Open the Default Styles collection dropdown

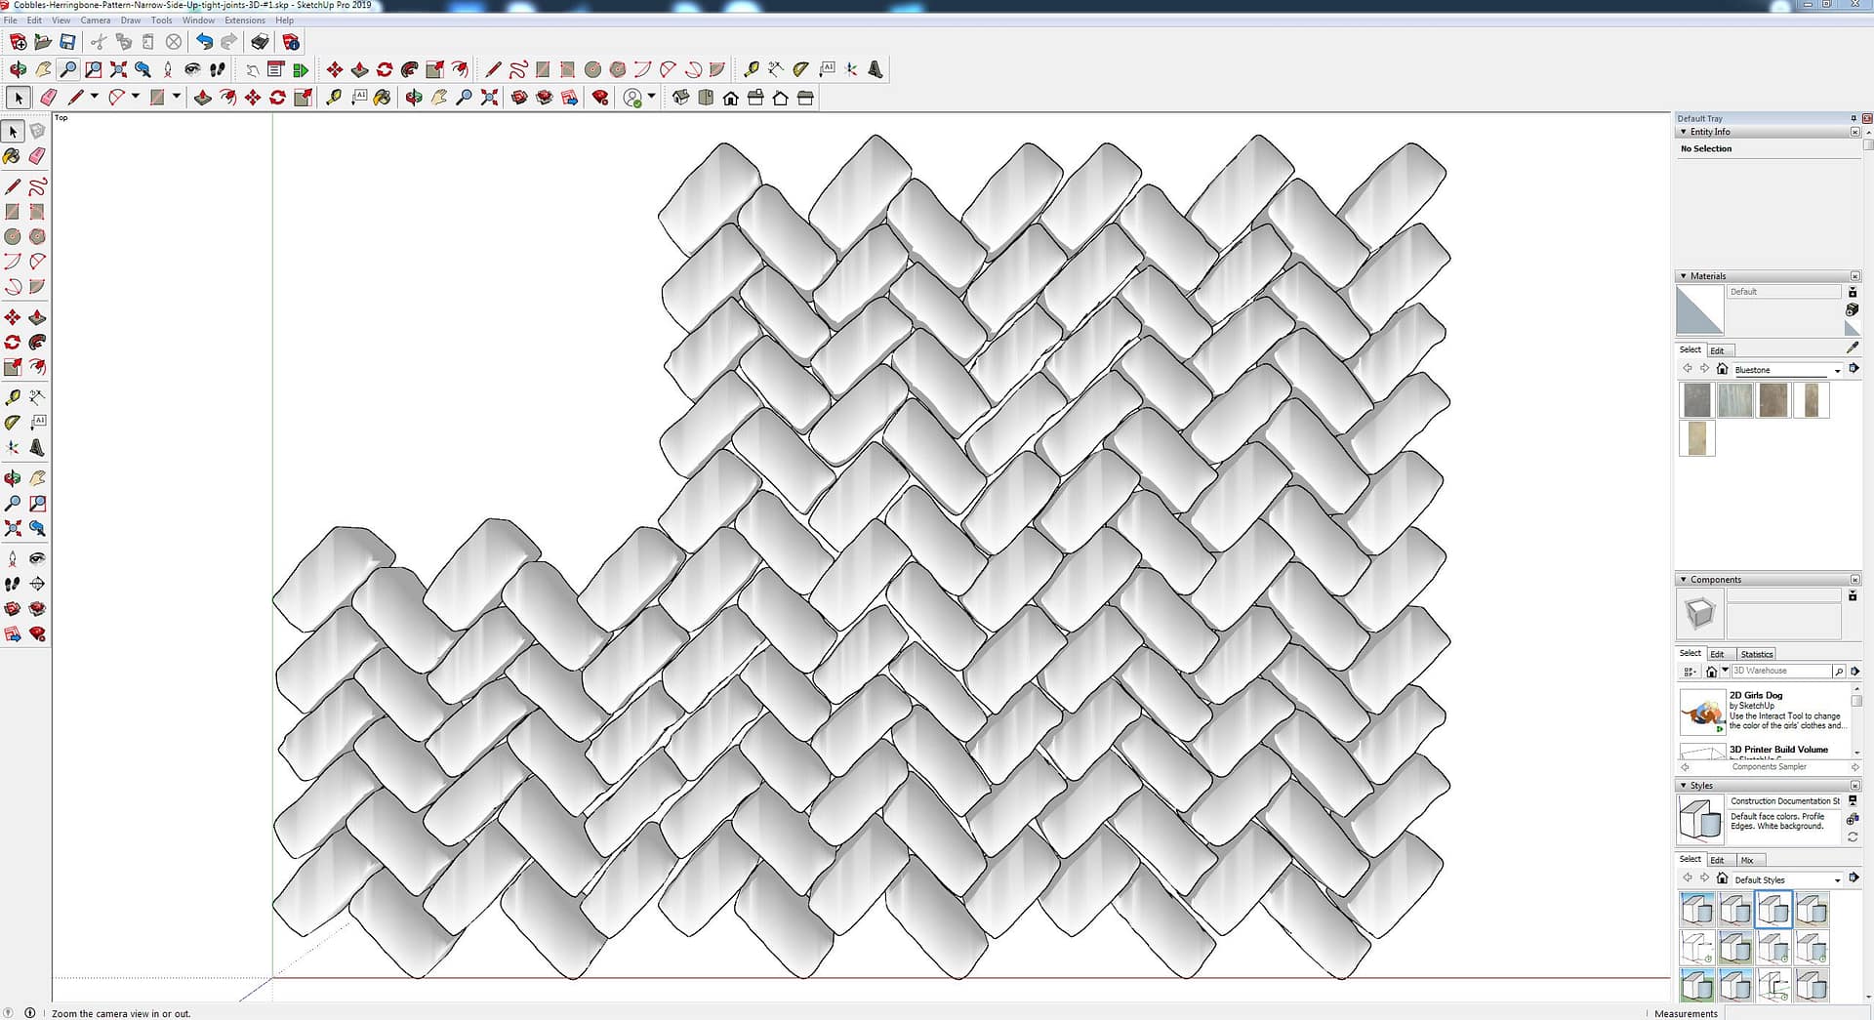[1837, 880]
